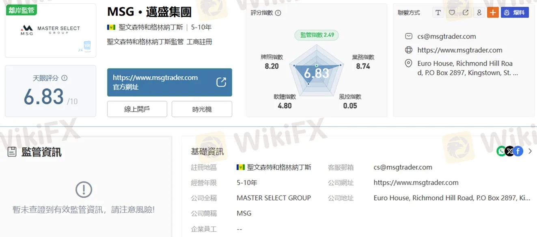Open the WhatsApp sharing icon
The width and height of the screenshot is (537, 237).
pos(501,151)
